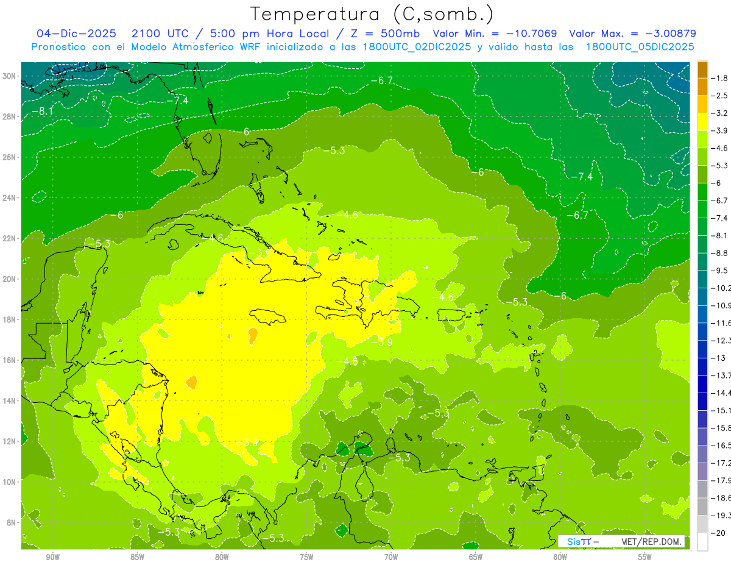731x565 pixels.
Task: Click latitude axis label "10N"
Action: pos(9,481)
